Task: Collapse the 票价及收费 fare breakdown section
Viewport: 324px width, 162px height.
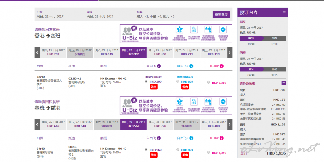Action: (x=284, y=83)
